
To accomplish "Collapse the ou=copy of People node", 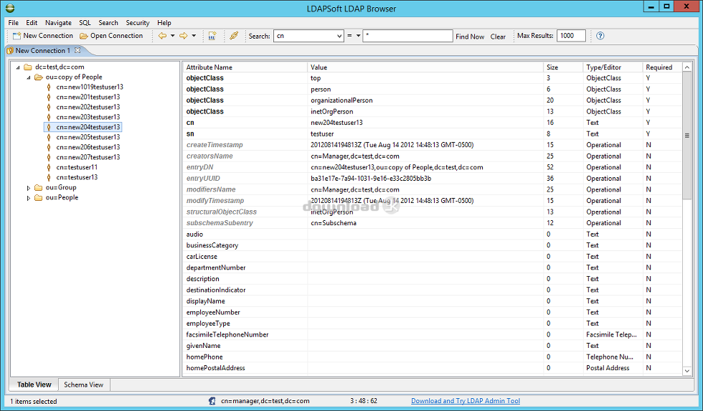I will (x=29, y=77).
